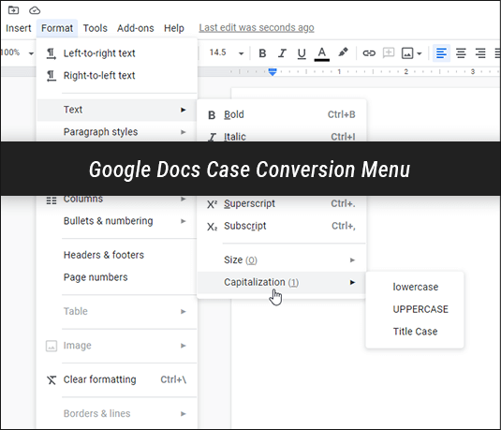
Task: Open the highlight color pen tool
Action: [x=343, y=52]
